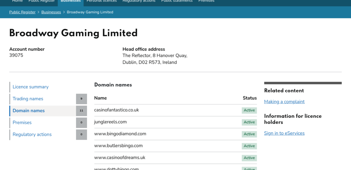This screenshot has width=351, height=170.
Task: Open the Home nav item
Action: (x=17, y=1)
